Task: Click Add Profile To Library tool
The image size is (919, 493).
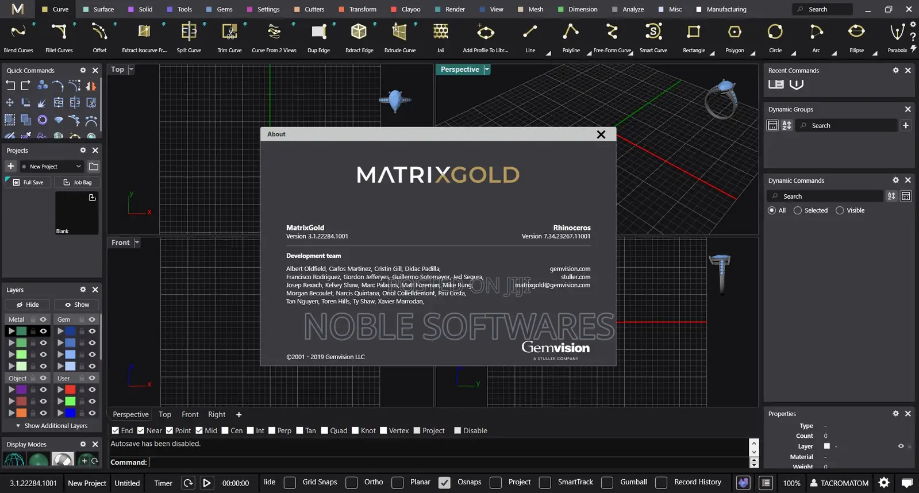Action: (486, 38)
